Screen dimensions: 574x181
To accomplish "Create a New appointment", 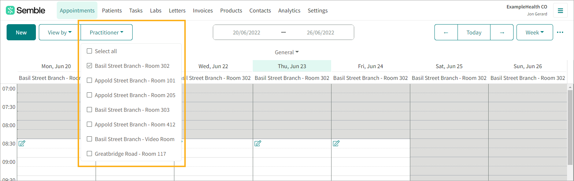I will tap(21, 32).
